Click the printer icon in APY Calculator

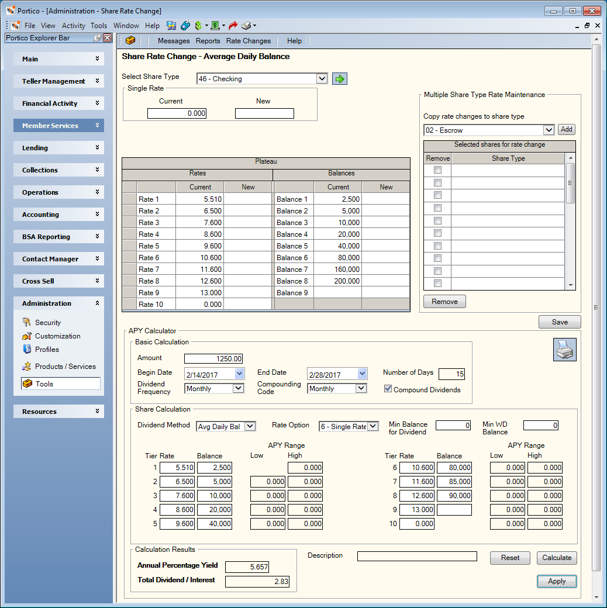pyautogui.click(x=564, y=350)
